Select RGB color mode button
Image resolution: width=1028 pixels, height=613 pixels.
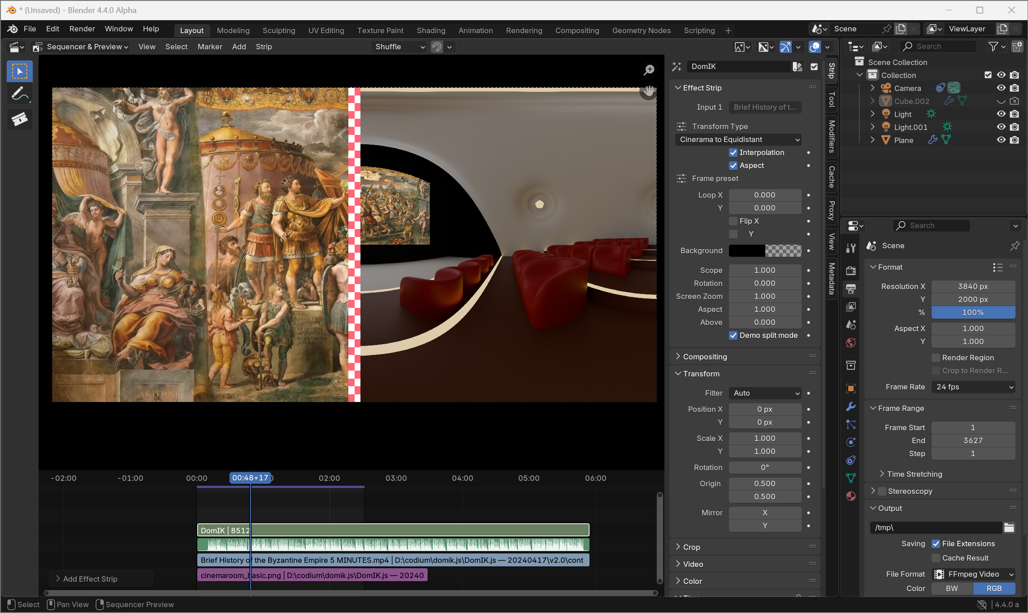click(x=994, y=588)
